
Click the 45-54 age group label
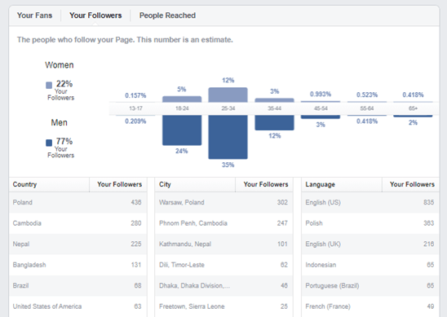click(321, 108)
